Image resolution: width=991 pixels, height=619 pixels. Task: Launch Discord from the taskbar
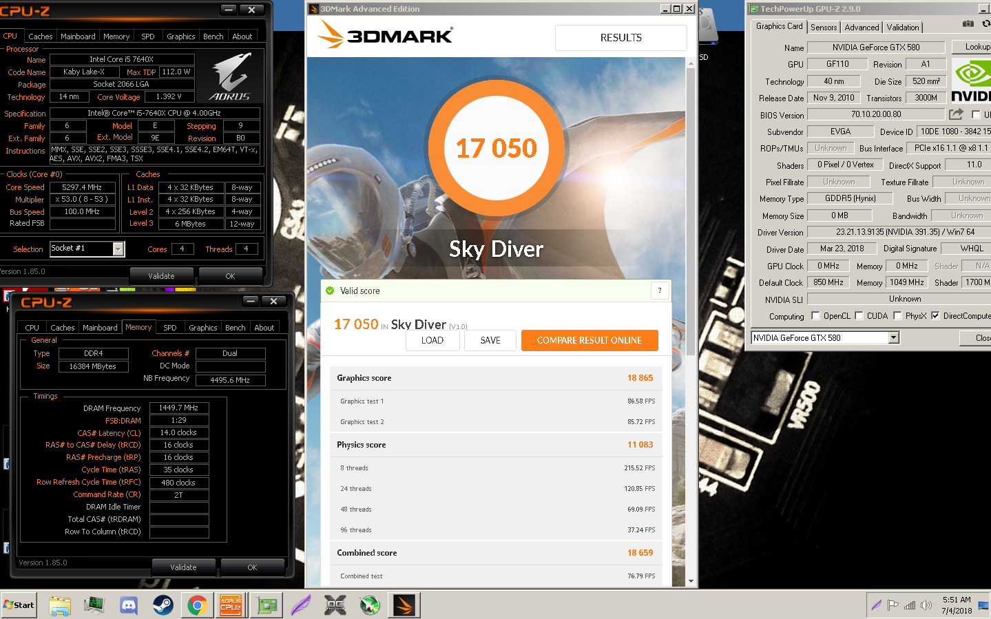pyautogui.click(x=129, y=605)
